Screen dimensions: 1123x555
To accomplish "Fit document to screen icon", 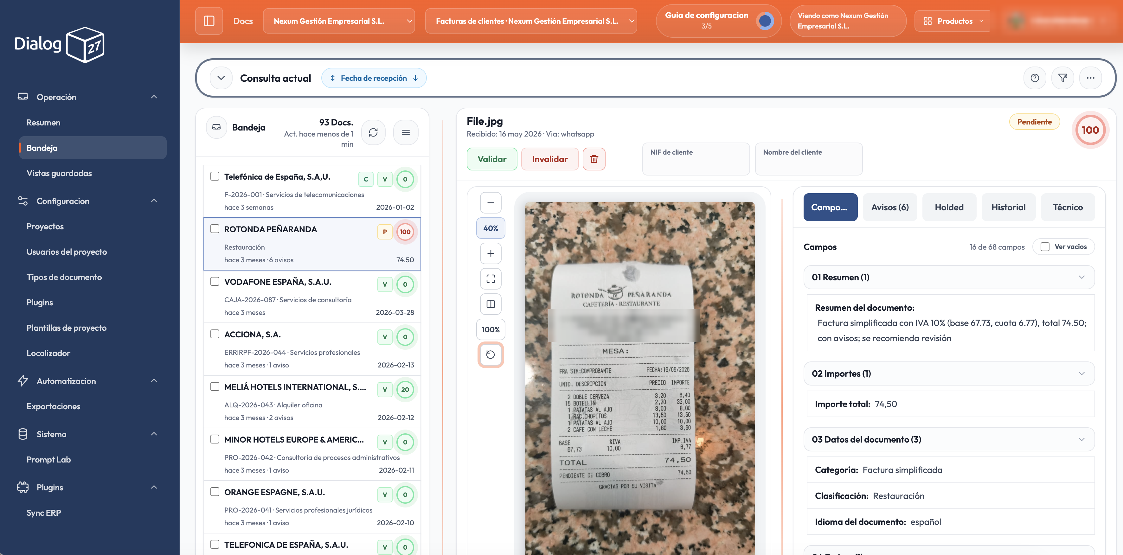I will pyautogui.click(x=491, y=278).
